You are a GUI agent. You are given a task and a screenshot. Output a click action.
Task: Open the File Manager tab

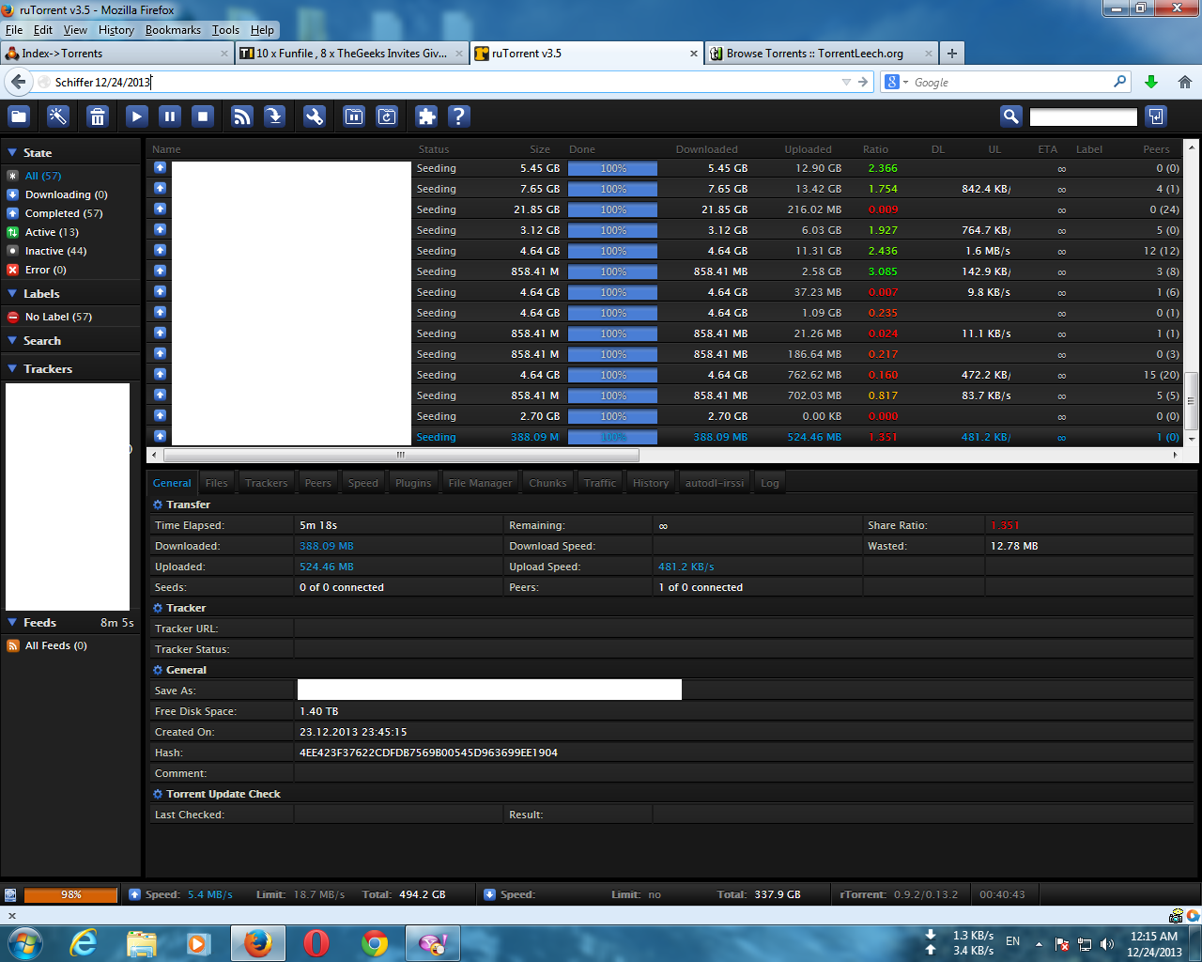481,483
